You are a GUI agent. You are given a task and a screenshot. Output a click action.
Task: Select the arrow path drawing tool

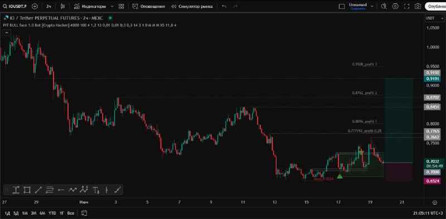pyautogui.click(x=72, y=190)
